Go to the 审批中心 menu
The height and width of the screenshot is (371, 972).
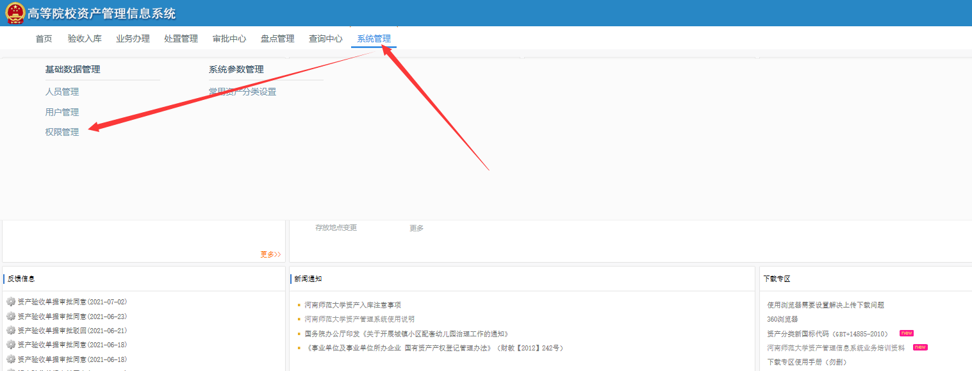tap(229, 38)
